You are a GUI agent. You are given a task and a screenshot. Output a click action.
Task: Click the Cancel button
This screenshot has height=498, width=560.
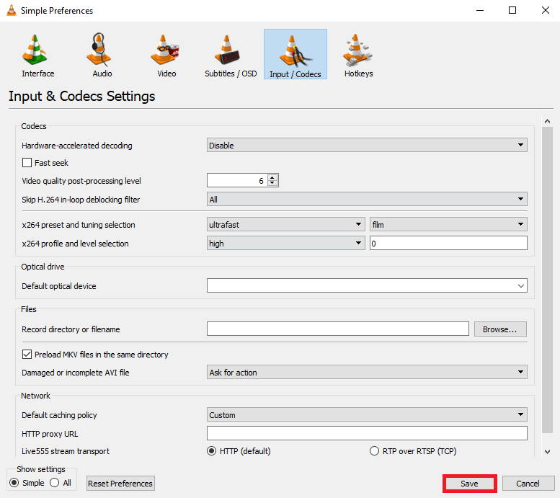(x=528, y=484)
